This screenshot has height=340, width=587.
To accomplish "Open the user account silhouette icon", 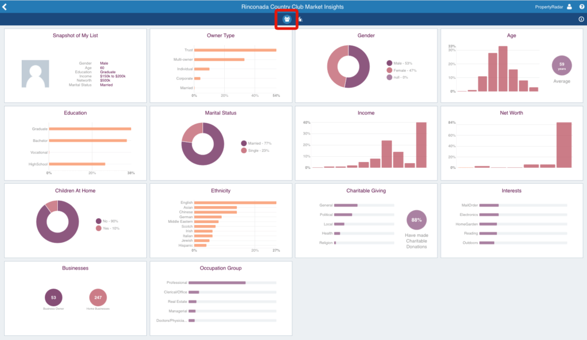I will click(569, 7).
